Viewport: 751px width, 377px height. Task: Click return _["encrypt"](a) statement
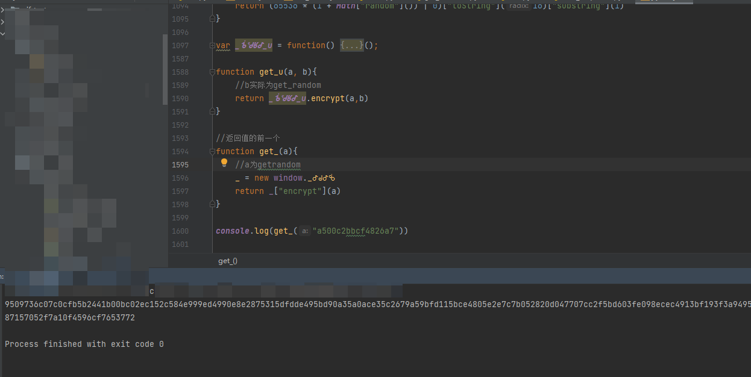point(288,191)
